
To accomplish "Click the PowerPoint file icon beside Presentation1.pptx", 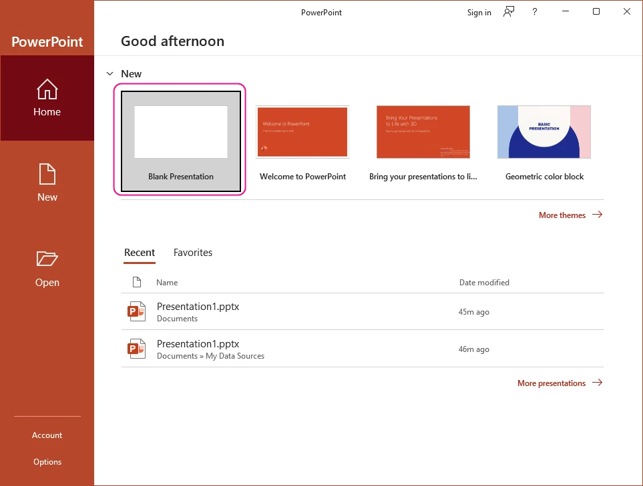I will coord(136,311).
